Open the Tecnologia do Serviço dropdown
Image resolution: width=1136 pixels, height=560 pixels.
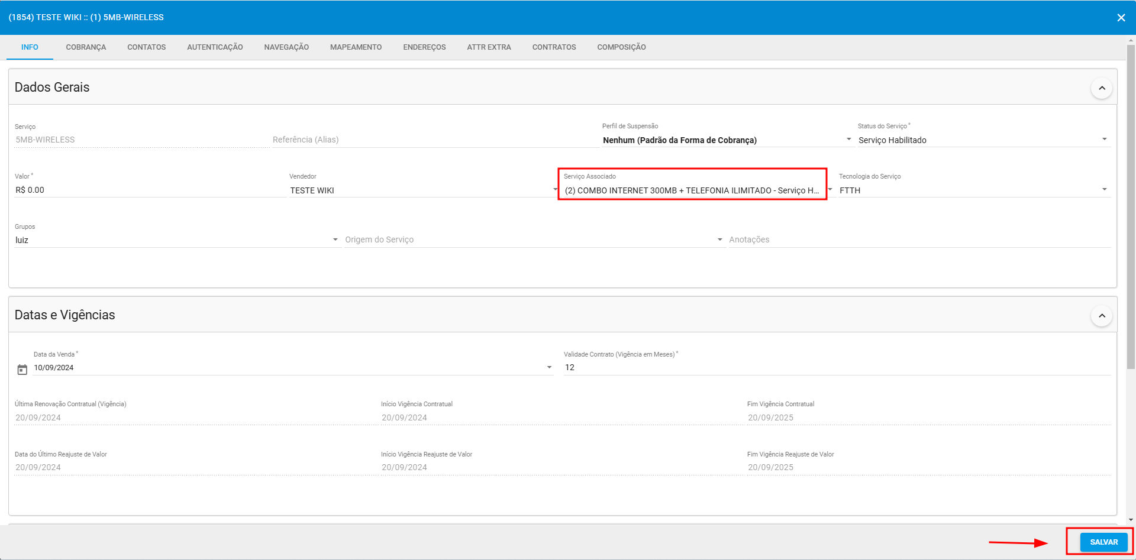point(974,190)
